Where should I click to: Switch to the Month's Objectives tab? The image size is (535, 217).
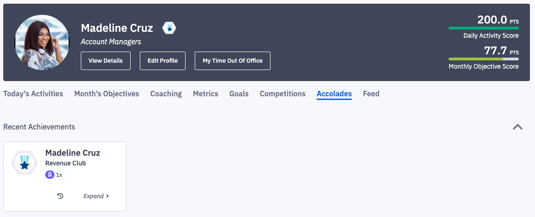(107, 94)
